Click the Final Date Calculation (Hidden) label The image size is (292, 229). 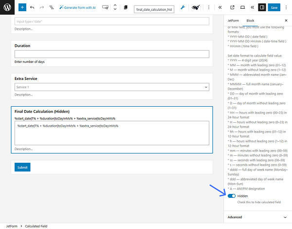pyautogui.click(x=42, y=111)
